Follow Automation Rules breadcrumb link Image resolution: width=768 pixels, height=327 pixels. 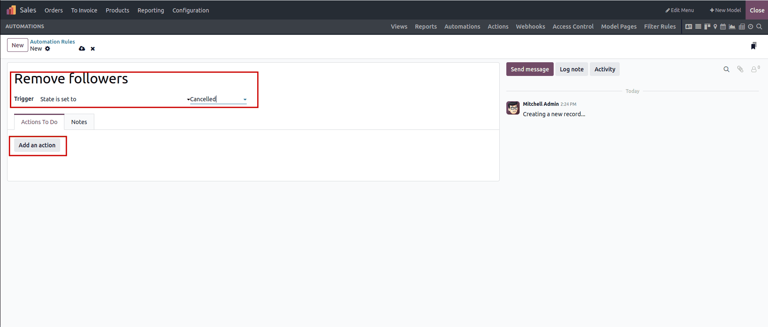point(52,41)
